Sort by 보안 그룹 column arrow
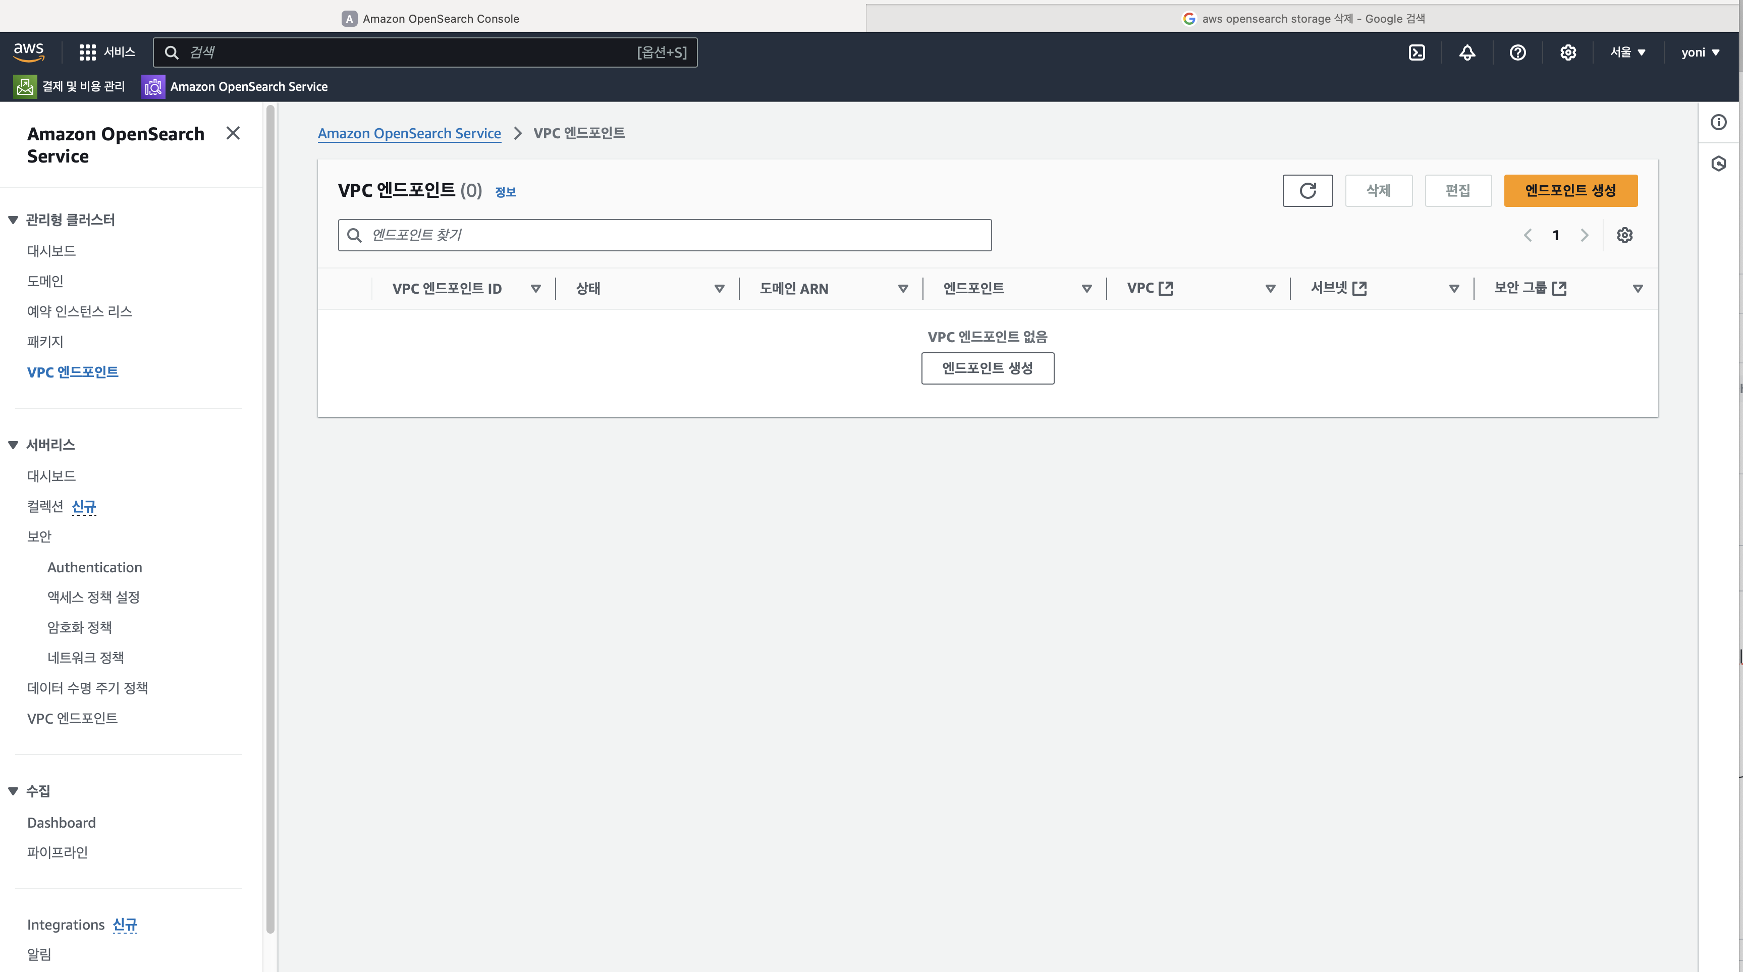 click(x=1638, y=289)
